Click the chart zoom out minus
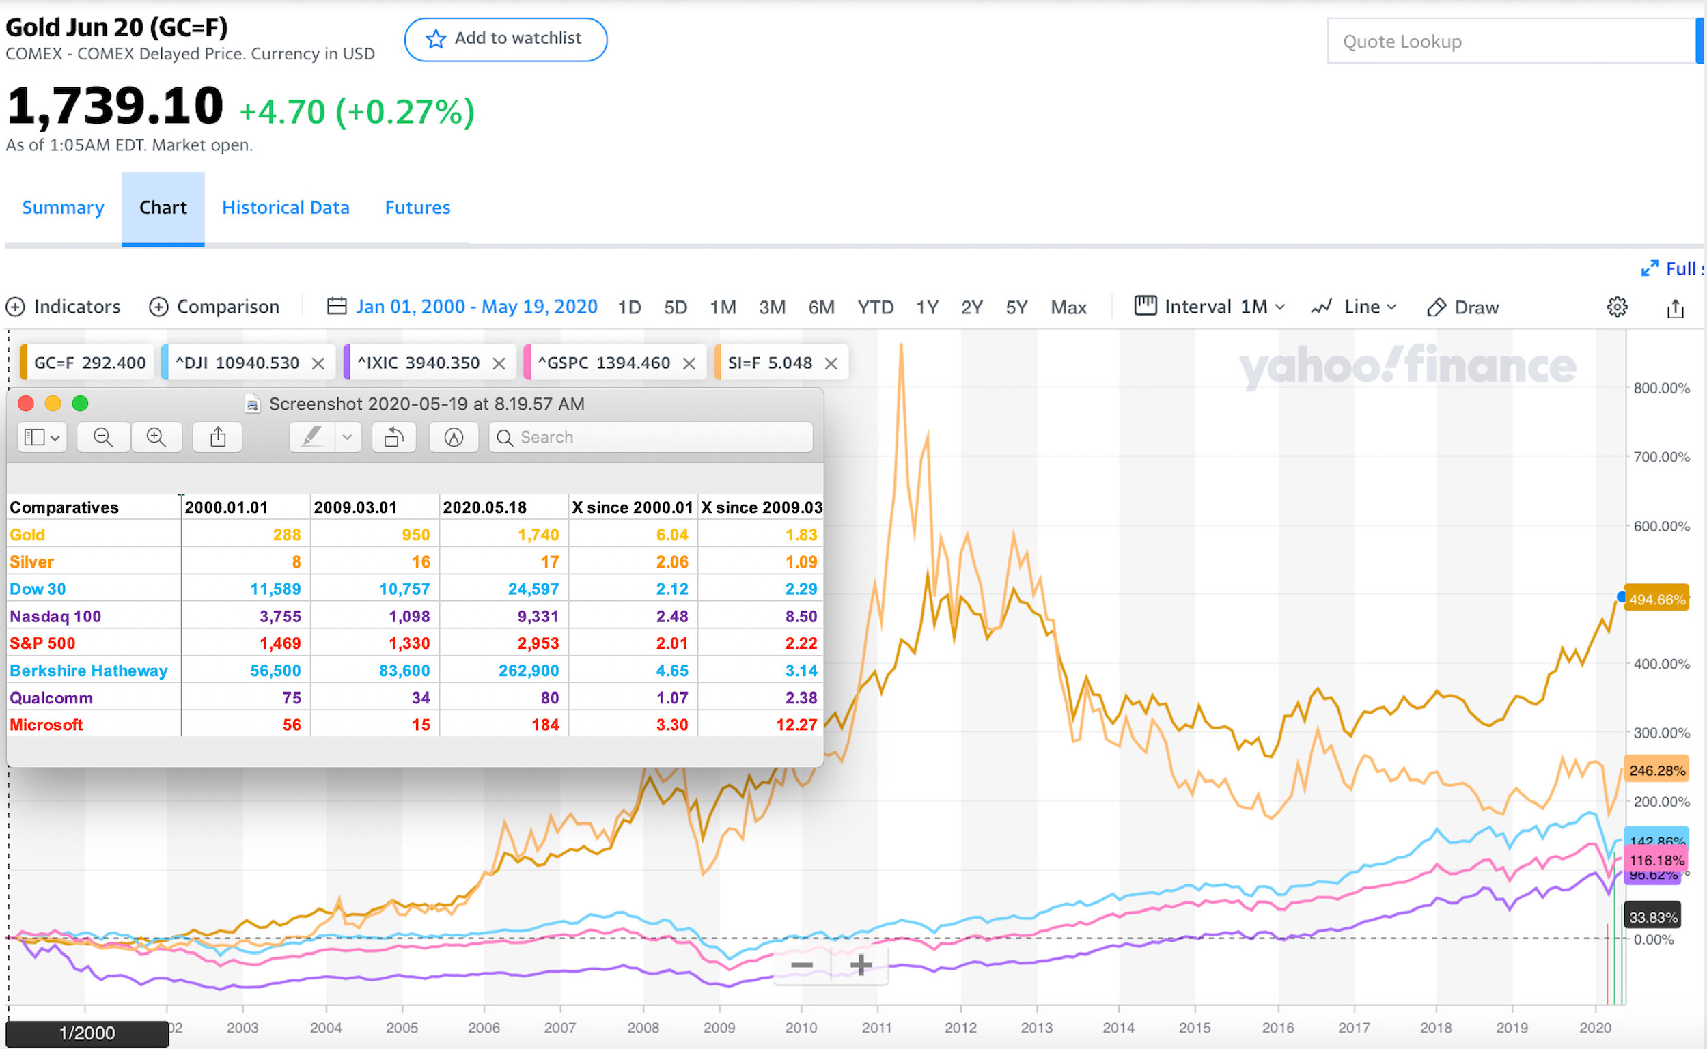The height and width of the screenshot is (1049, 1707). 801,965
